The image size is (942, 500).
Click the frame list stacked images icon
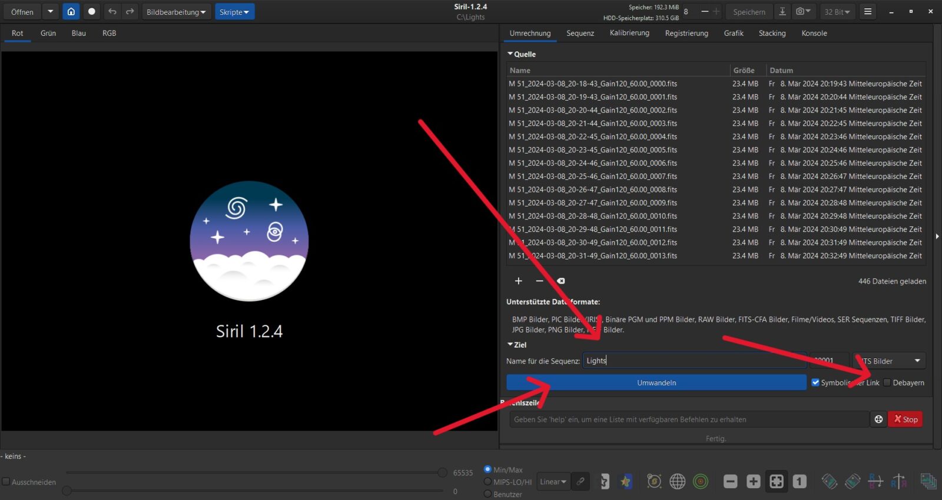click(x=928, y=482)
